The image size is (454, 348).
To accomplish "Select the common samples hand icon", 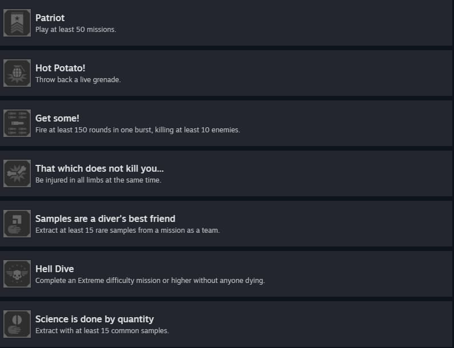I will 17,324.
